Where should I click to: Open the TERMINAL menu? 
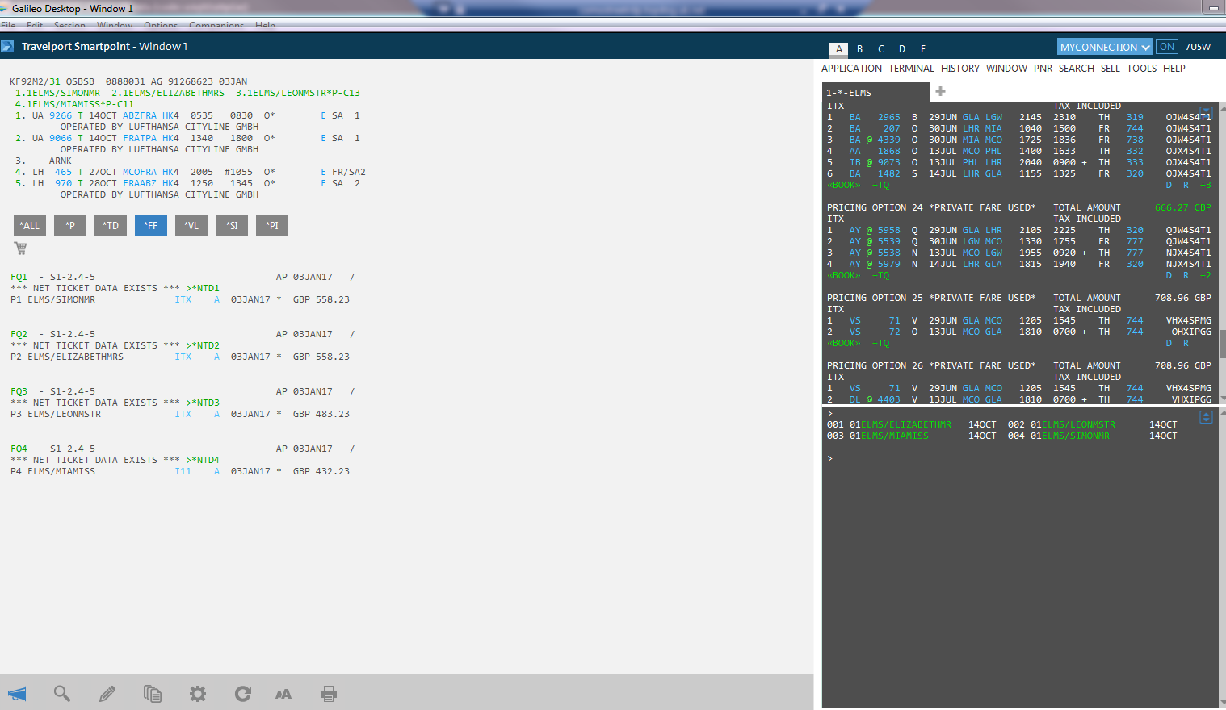pyautogui.click(x=911, y=69)
